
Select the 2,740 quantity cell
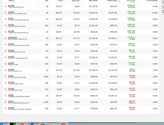[46, 102]
